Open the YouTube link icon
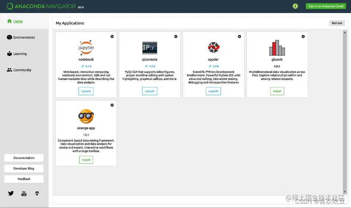Screen dimensions: 351x208 pos(24,193)
